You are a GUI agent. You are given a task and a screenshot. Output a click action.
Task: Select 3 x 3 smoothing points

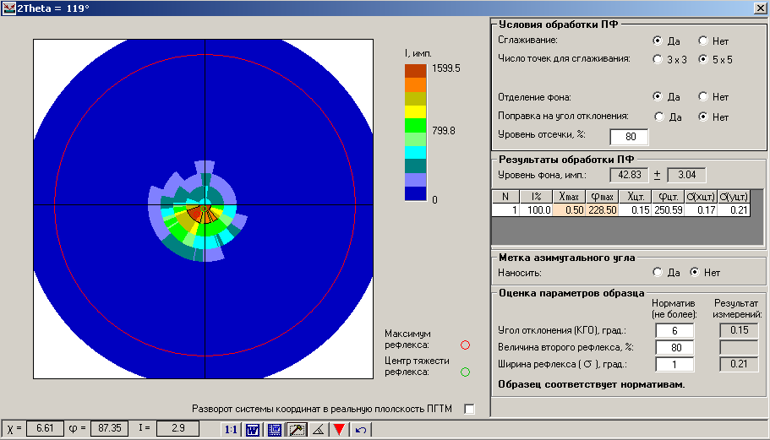[x=658, y=60]
